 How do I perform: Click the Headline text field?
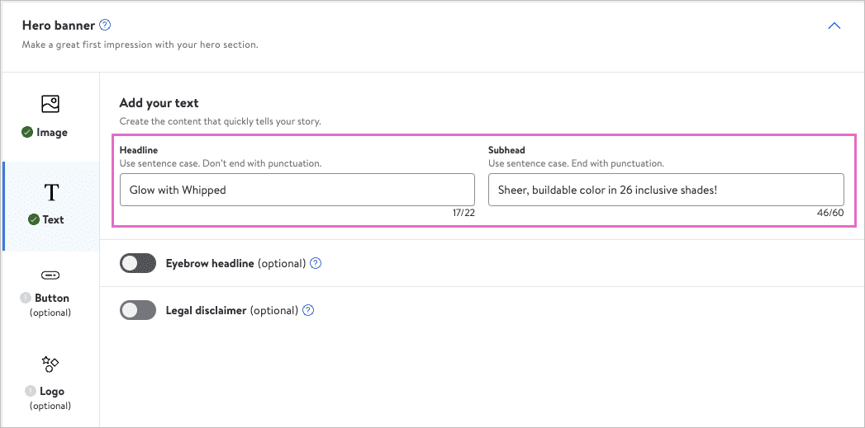297,190
